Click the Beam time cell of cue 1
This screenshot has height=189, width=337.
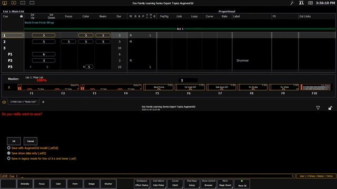tap(103, 35)
